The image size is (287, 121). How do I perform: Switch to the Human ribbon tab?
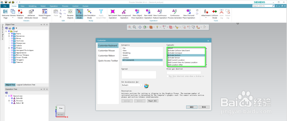[x=85, y=6]
